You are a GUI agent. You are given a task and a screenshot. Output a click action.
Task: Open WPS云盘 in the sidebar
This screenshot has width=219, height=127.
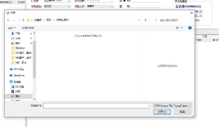point(19,69)
